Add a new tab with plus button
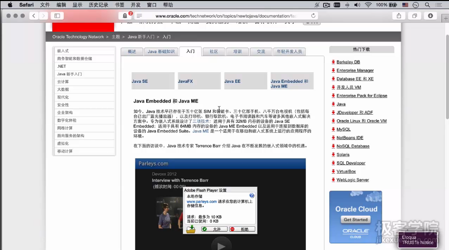This screenshot has height=250, width=449. coord(445,18)
